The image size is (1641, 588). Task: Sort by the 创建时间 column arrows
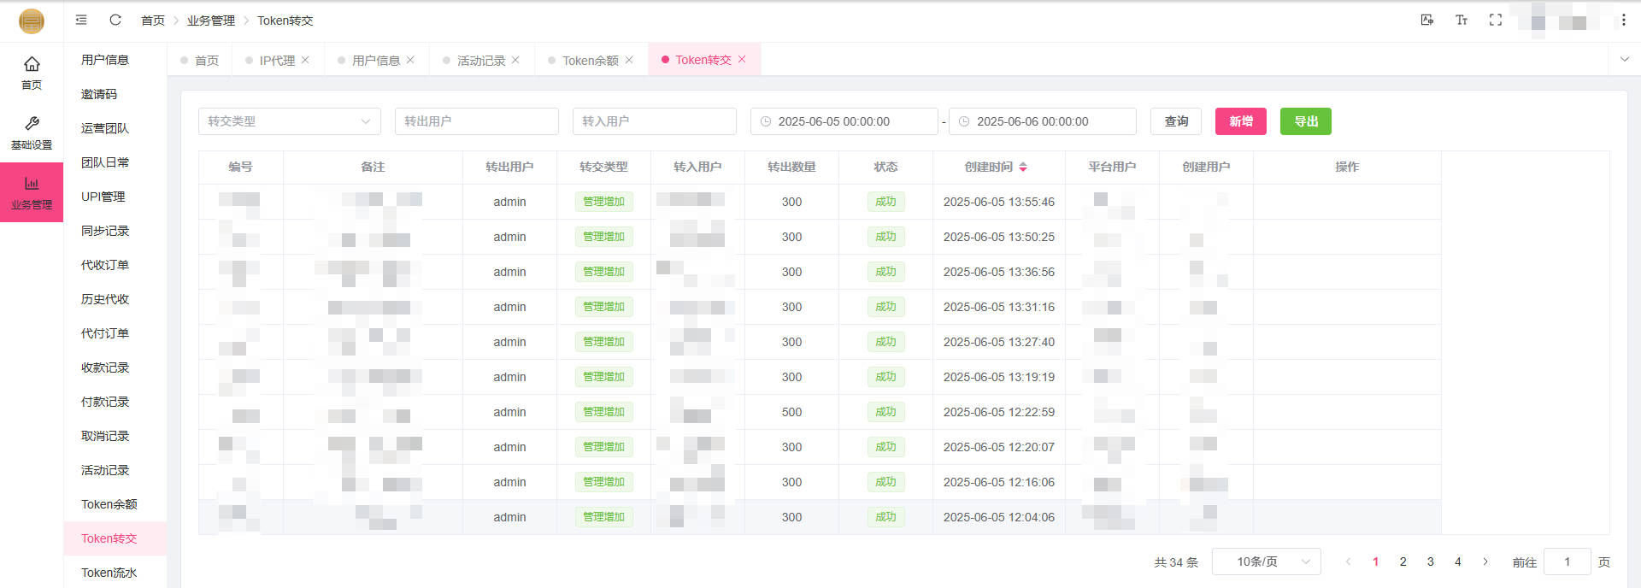1023,167
